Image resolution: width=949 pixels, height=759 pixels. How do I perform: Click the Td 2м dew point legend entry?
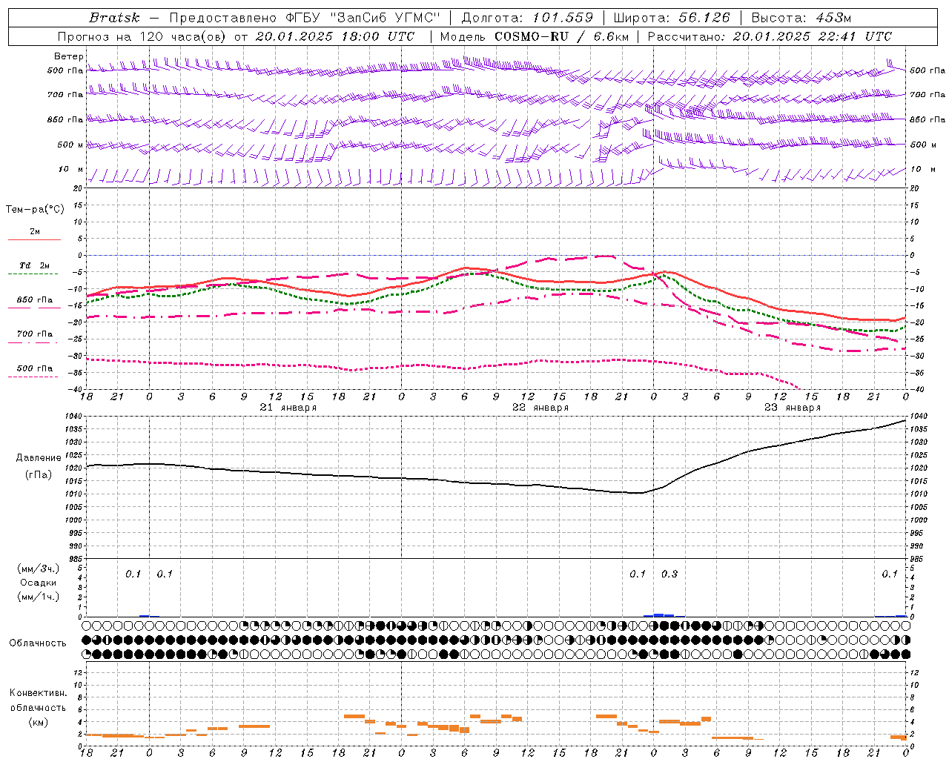[x=35, y=265]
